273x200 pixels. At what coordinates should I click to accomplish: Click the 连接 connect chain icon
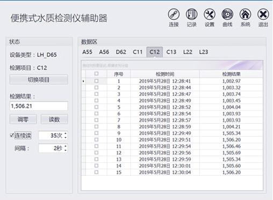tap(174, 14)
